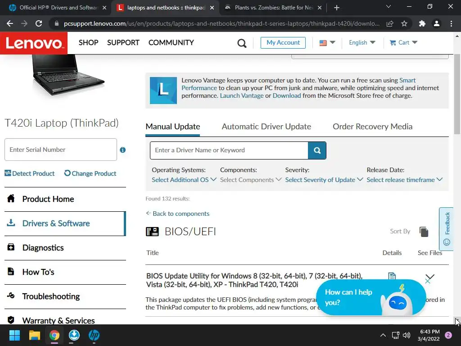
Task: Bookmark this page with the star icon
Action: coord(404,23)
